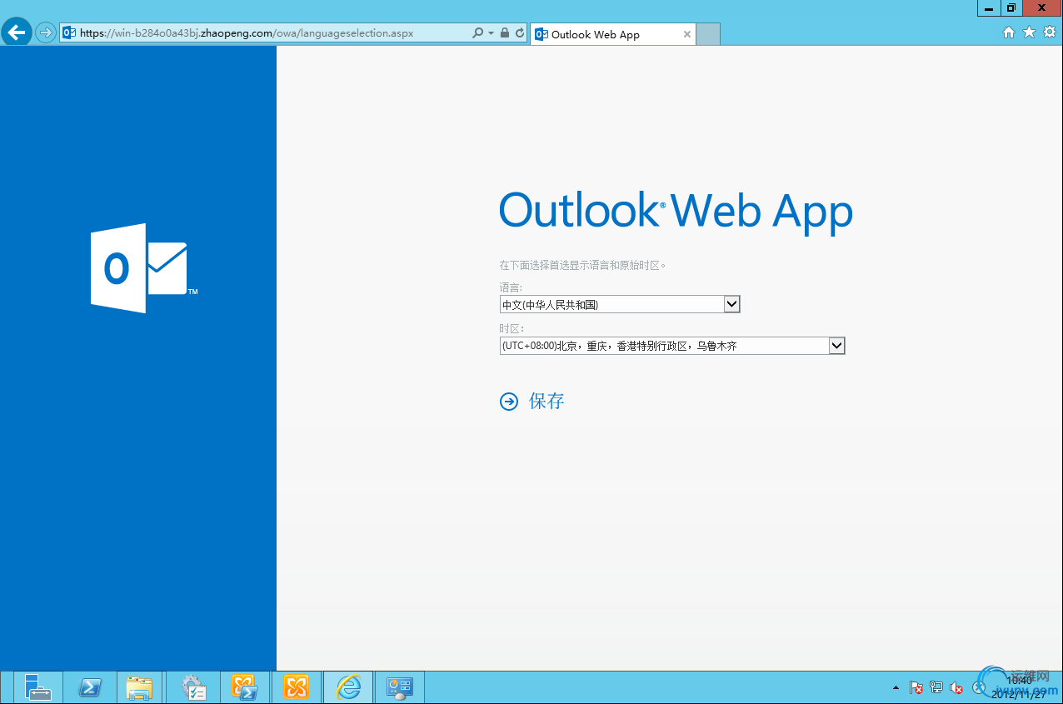This screenshot has width=1063, height=704.
Task: Click the network tray icon
Action: coord(936,688)
